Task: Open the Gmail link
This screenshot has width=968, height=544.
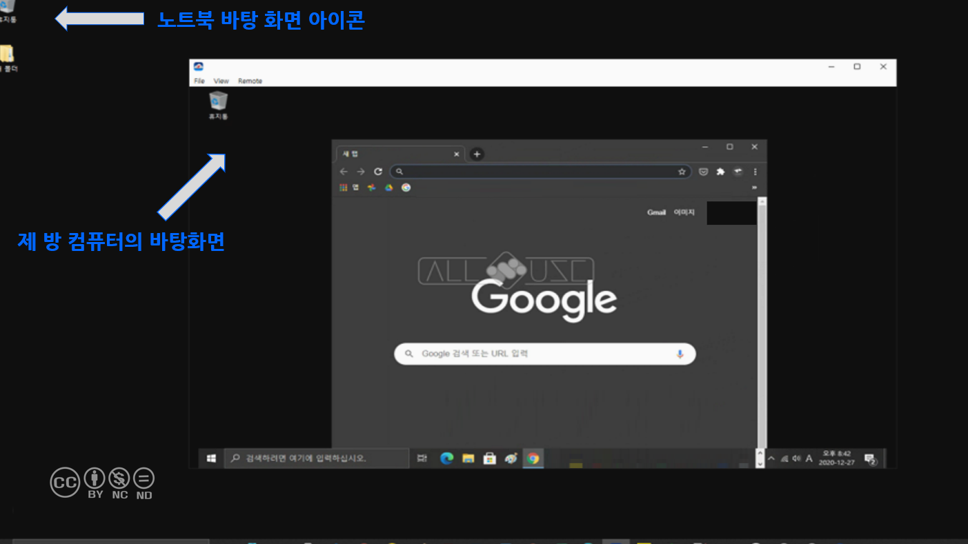Action: point(656,212)
